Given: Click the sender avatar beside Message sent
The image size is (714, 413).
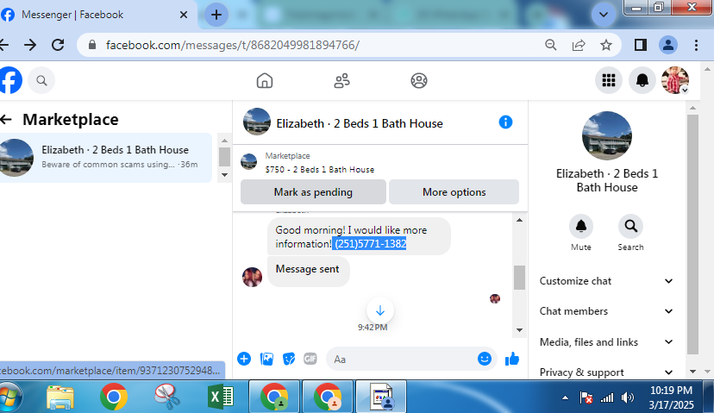Looking at the screenshot, I should click(252, 277).
